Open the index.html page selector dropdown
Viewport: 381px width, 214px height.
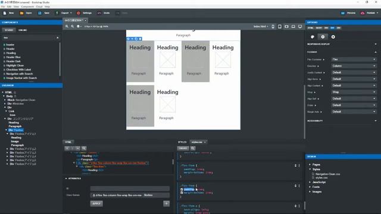point(261,26)
